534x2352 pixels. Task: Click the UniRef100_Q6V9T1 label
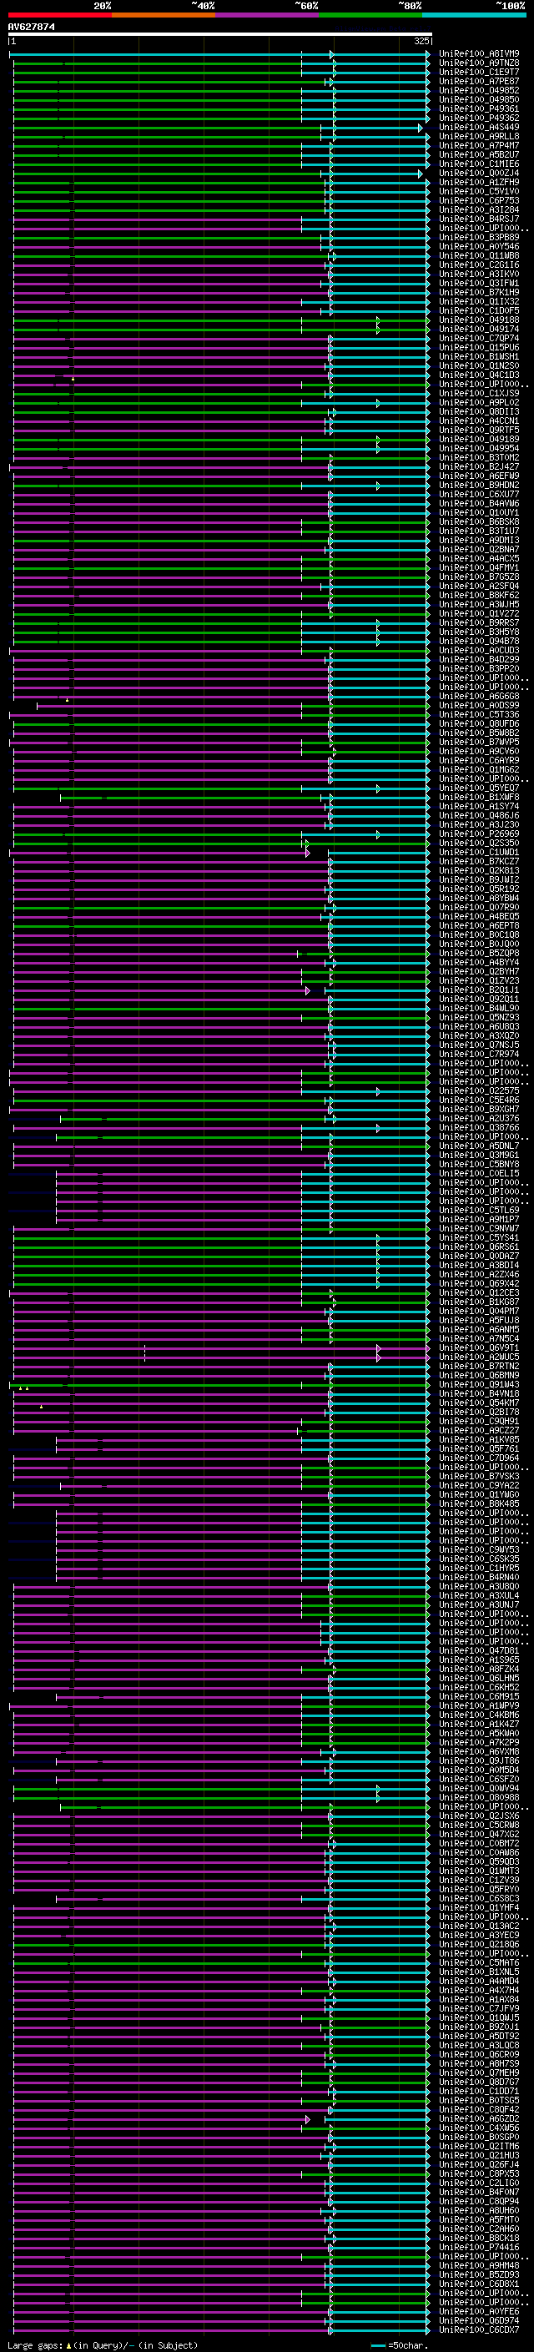click(x=479, y=1347)
